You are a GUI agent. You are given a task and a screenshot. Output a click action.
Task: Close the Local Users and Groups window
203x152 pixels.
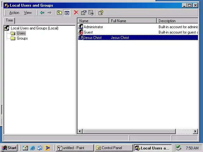click(195, 5)
